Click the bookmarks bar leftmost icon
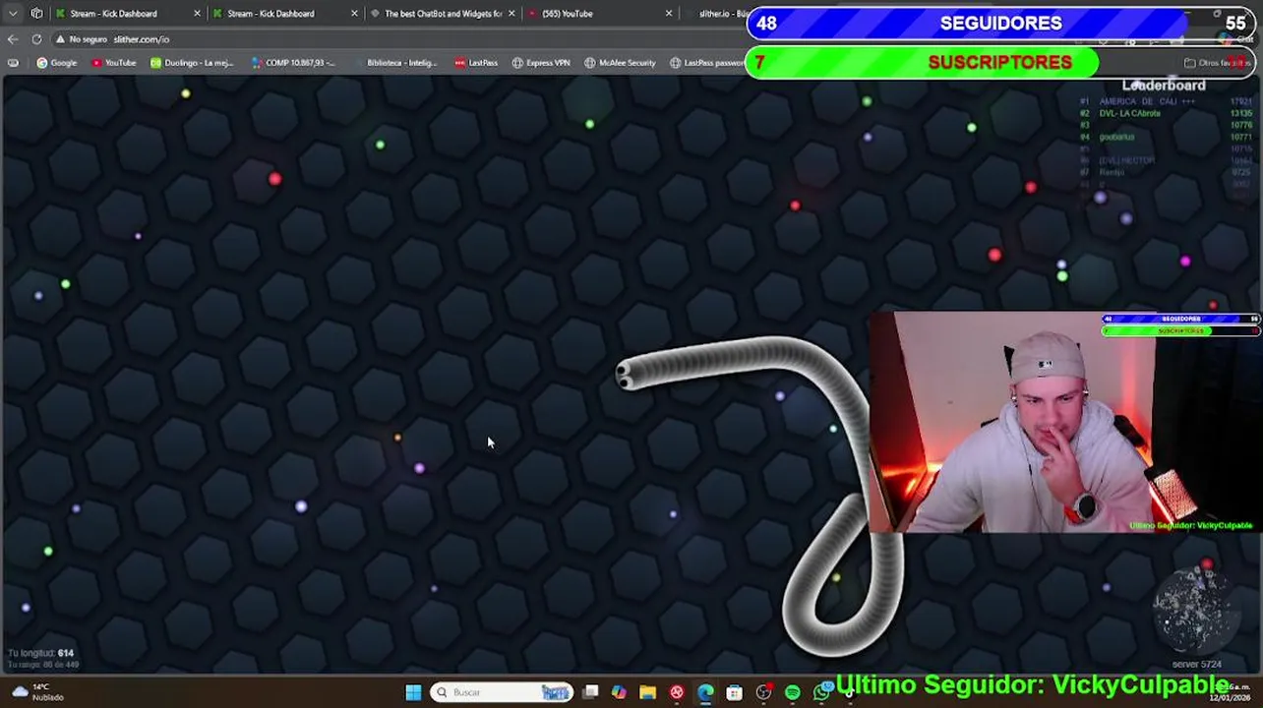 point(13,63)
